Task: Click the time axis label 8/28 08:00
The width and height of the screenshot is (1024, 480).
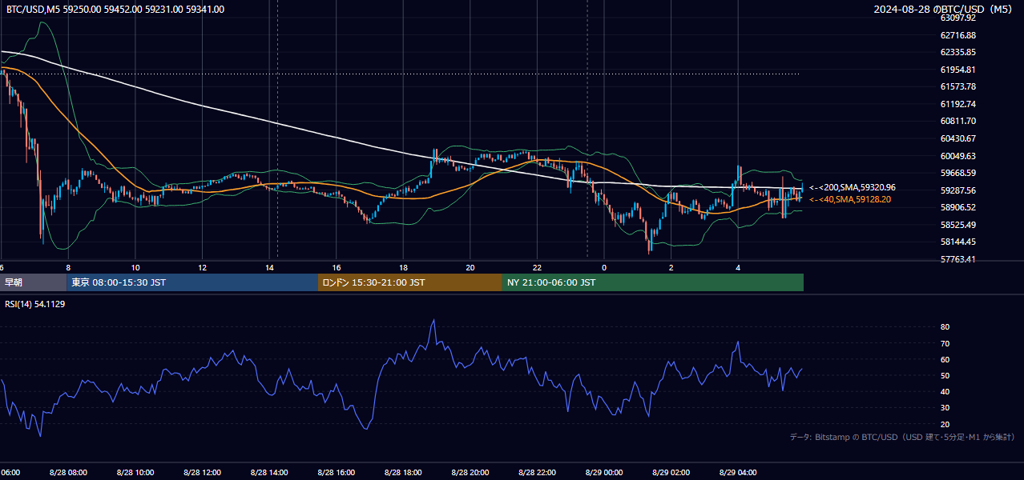Action: point(68,473)
